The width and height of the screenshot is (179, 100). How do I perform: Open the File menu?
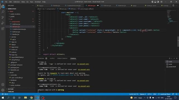6,2
